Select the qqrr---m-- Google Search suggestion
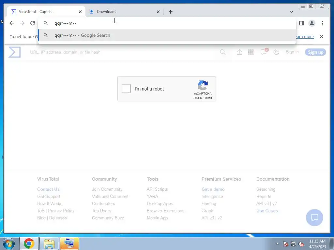The width and height of the screenshot is (334, 250). [167, 35]
